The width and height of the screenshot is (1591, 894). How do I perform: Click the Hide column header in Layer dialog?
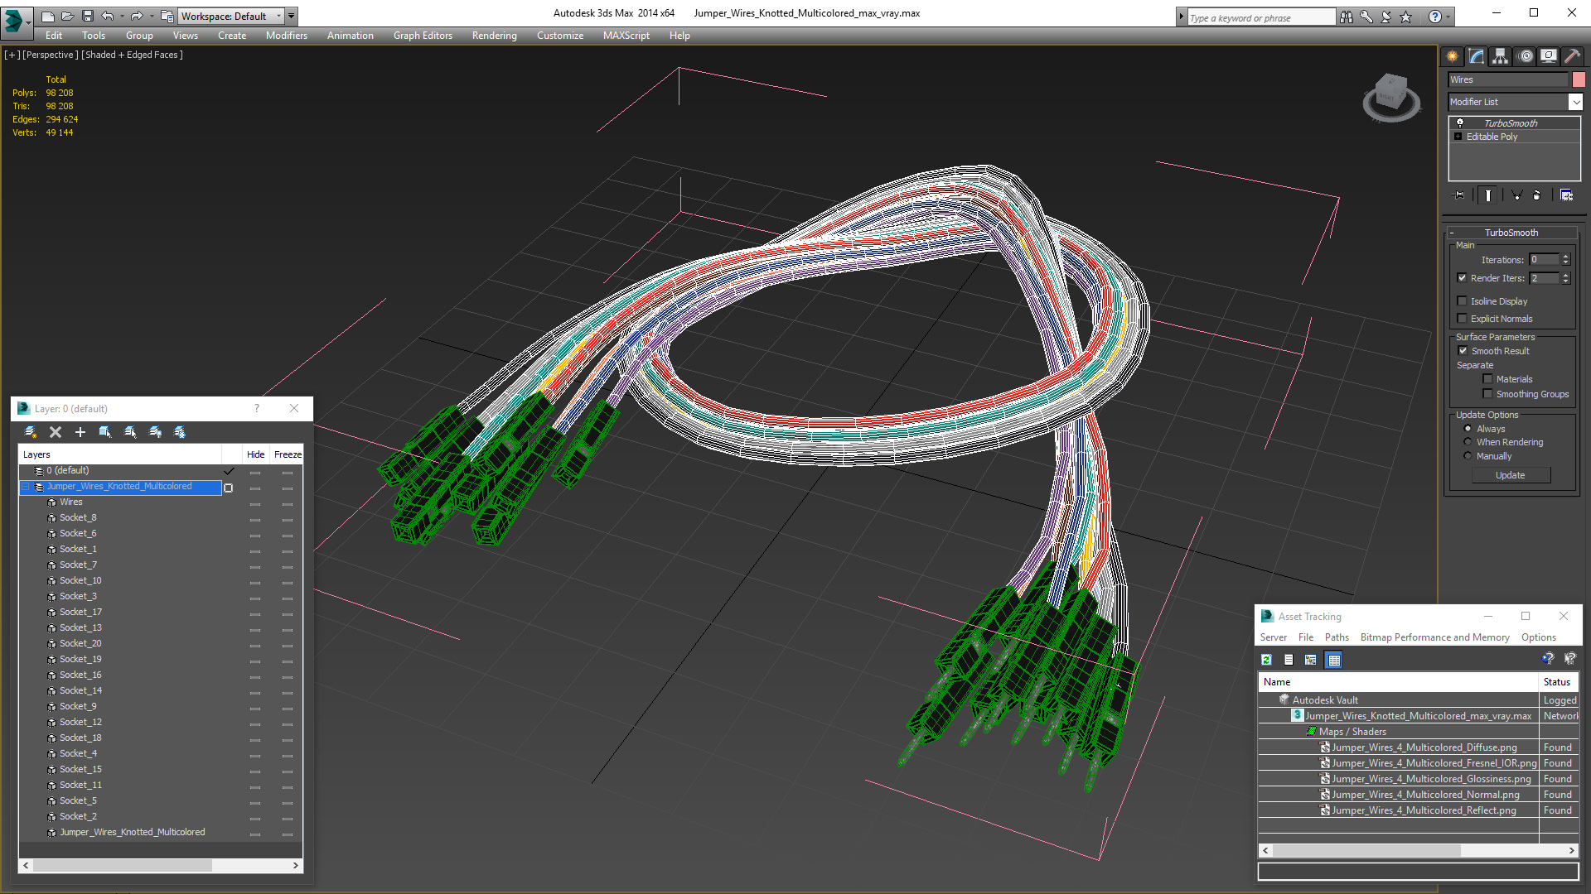pos(255,454)
